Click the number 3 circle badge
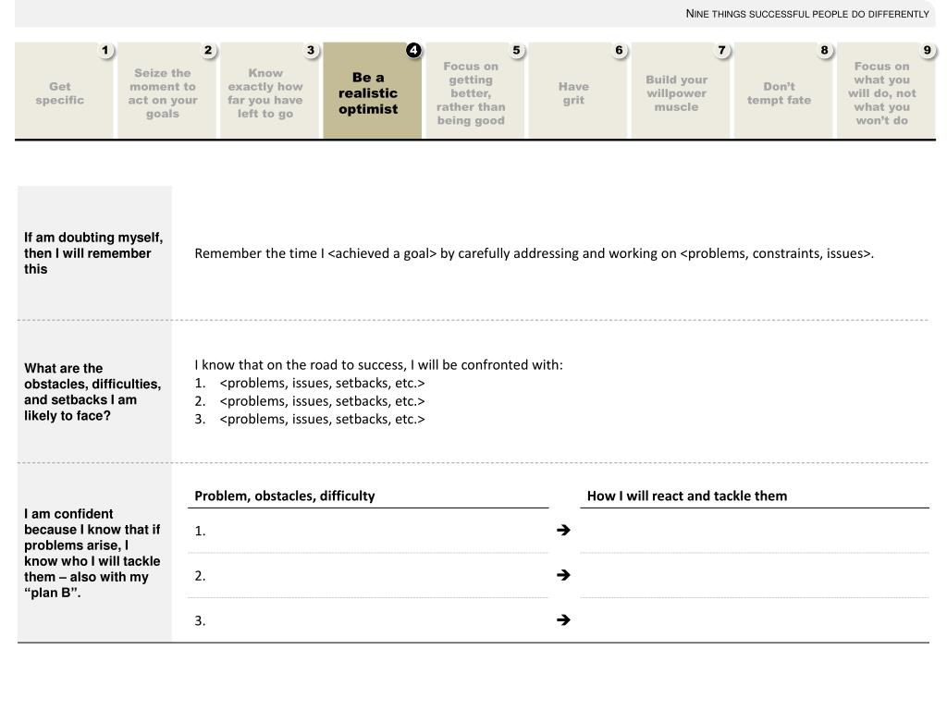The height and width of the screenshot is (710, 947). [x=311, y=50]
